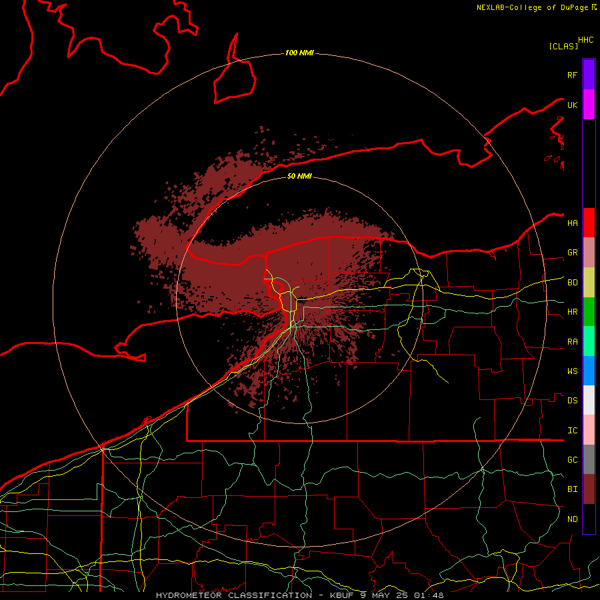Click the "IC" legend label
The height and width of the screenshot is (600, 600).
pos(572,431)
